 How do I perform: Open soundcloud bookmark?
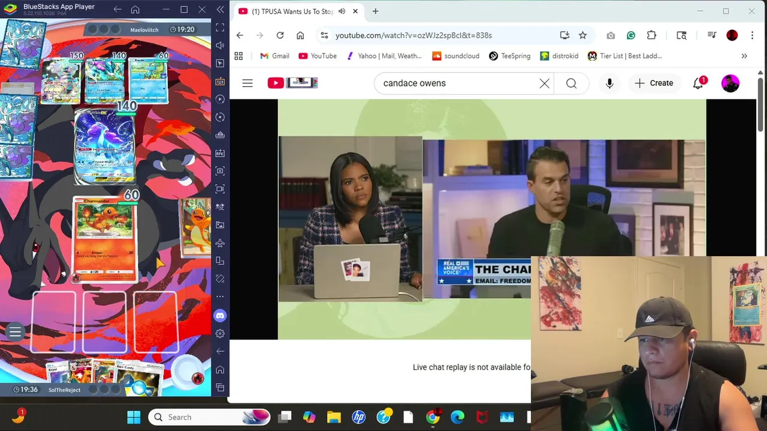coord(455,56)
